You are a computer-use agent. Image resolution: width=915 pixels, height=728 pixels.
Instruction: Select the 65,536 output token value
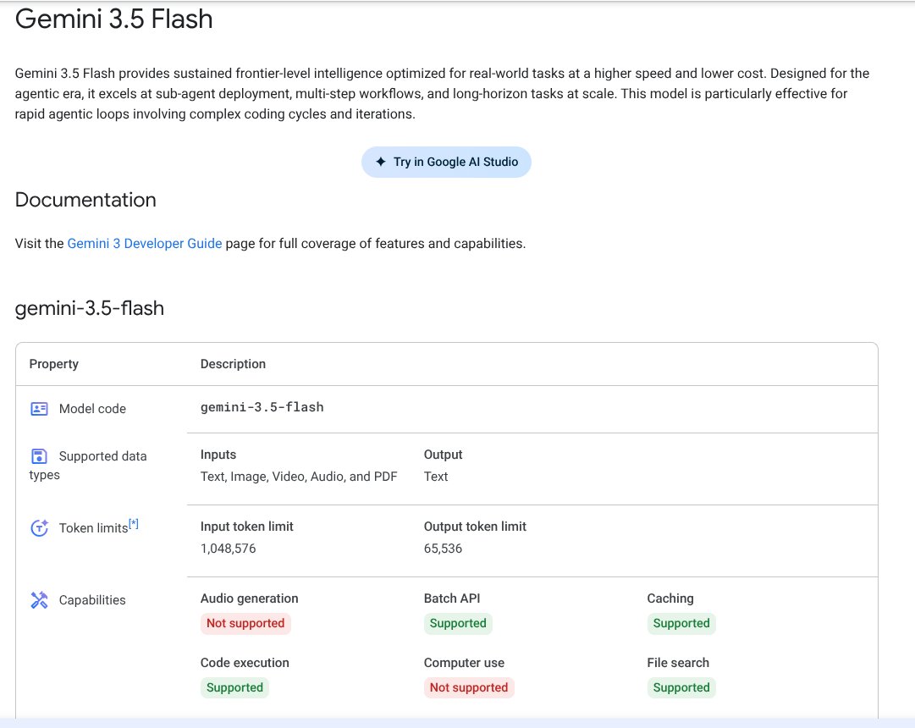[x=443, y=549]
